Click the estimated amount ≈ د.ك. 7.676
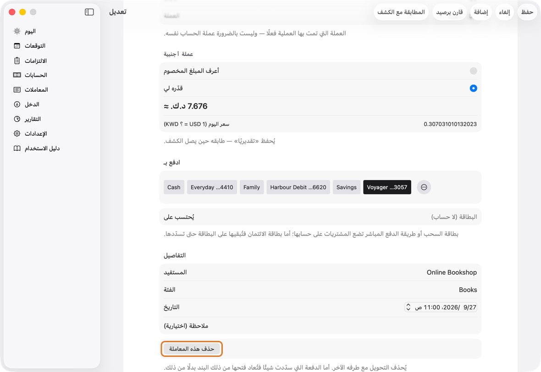The height and width of the screenshot is (372, 541). pyautogui.click(x=186, y=106)
